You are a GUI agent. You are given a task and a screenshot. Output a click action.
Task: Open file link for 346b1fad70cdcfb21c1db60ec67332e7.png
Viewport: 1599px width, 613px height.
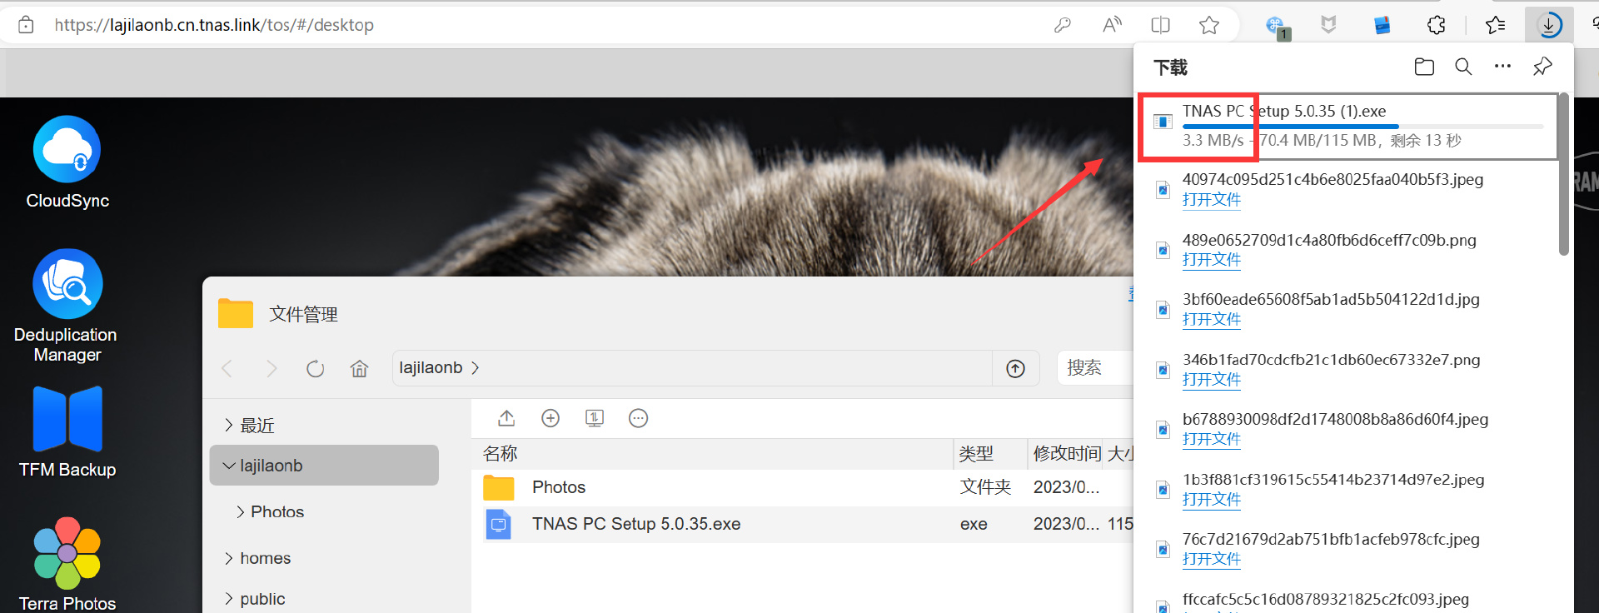(1212, 380)
